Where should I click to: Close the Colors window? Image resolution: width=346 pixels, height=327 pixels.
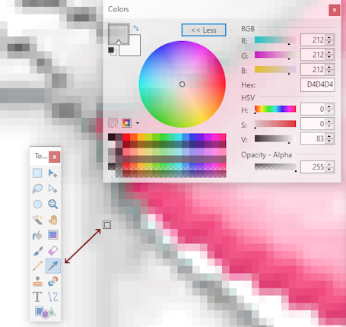(x=335, y=10)
